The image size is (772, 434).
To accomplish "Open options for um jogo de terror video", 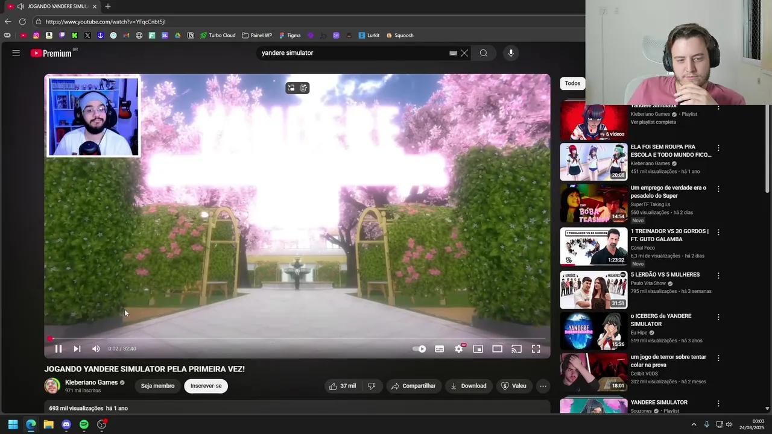I will tap(718, 358).
